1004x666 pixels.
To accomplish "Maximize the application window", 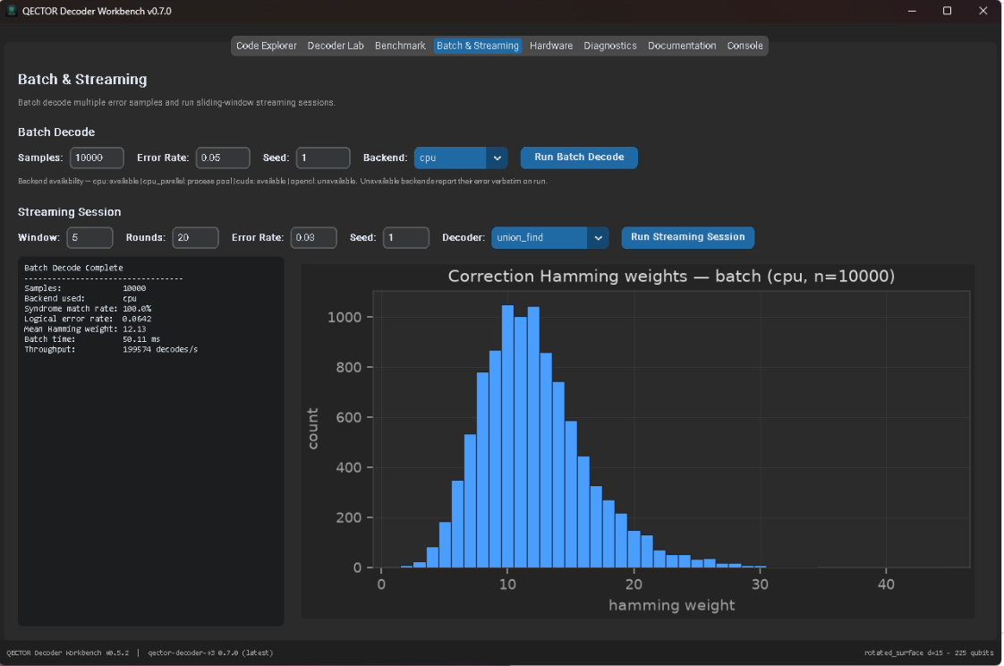I will (947, 11).
